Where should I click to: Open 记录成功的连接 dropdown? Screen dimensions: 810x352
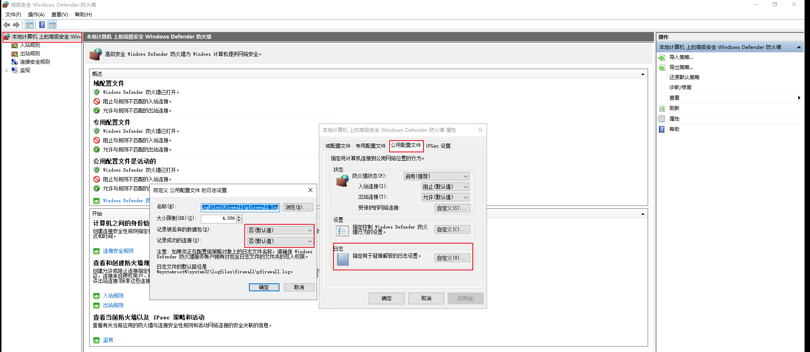280,241
